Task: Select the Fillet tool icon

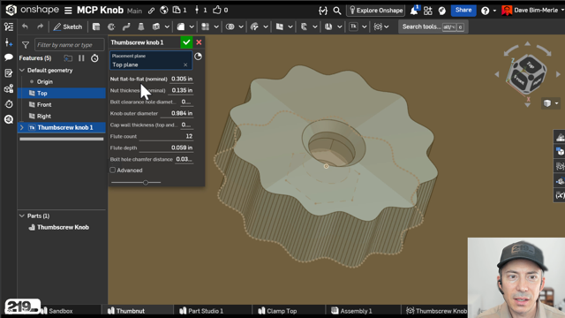Action: pyautogui.click(x=181, y=26)
